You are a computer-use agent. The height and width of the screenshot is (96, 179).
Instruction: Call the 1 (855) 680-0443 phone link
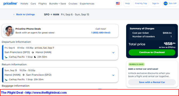click(x=101, y=33)
